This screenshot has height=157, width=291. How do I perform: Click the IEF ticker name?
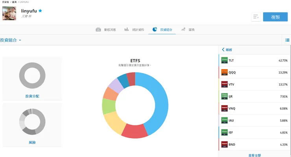(231, 133)
